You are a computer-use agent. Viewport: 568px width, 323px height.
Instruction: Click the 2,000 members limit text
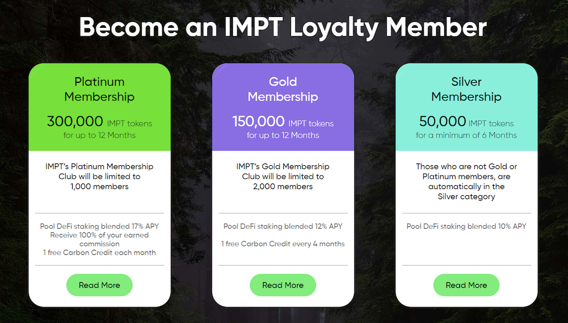click(x=282, y=187)
